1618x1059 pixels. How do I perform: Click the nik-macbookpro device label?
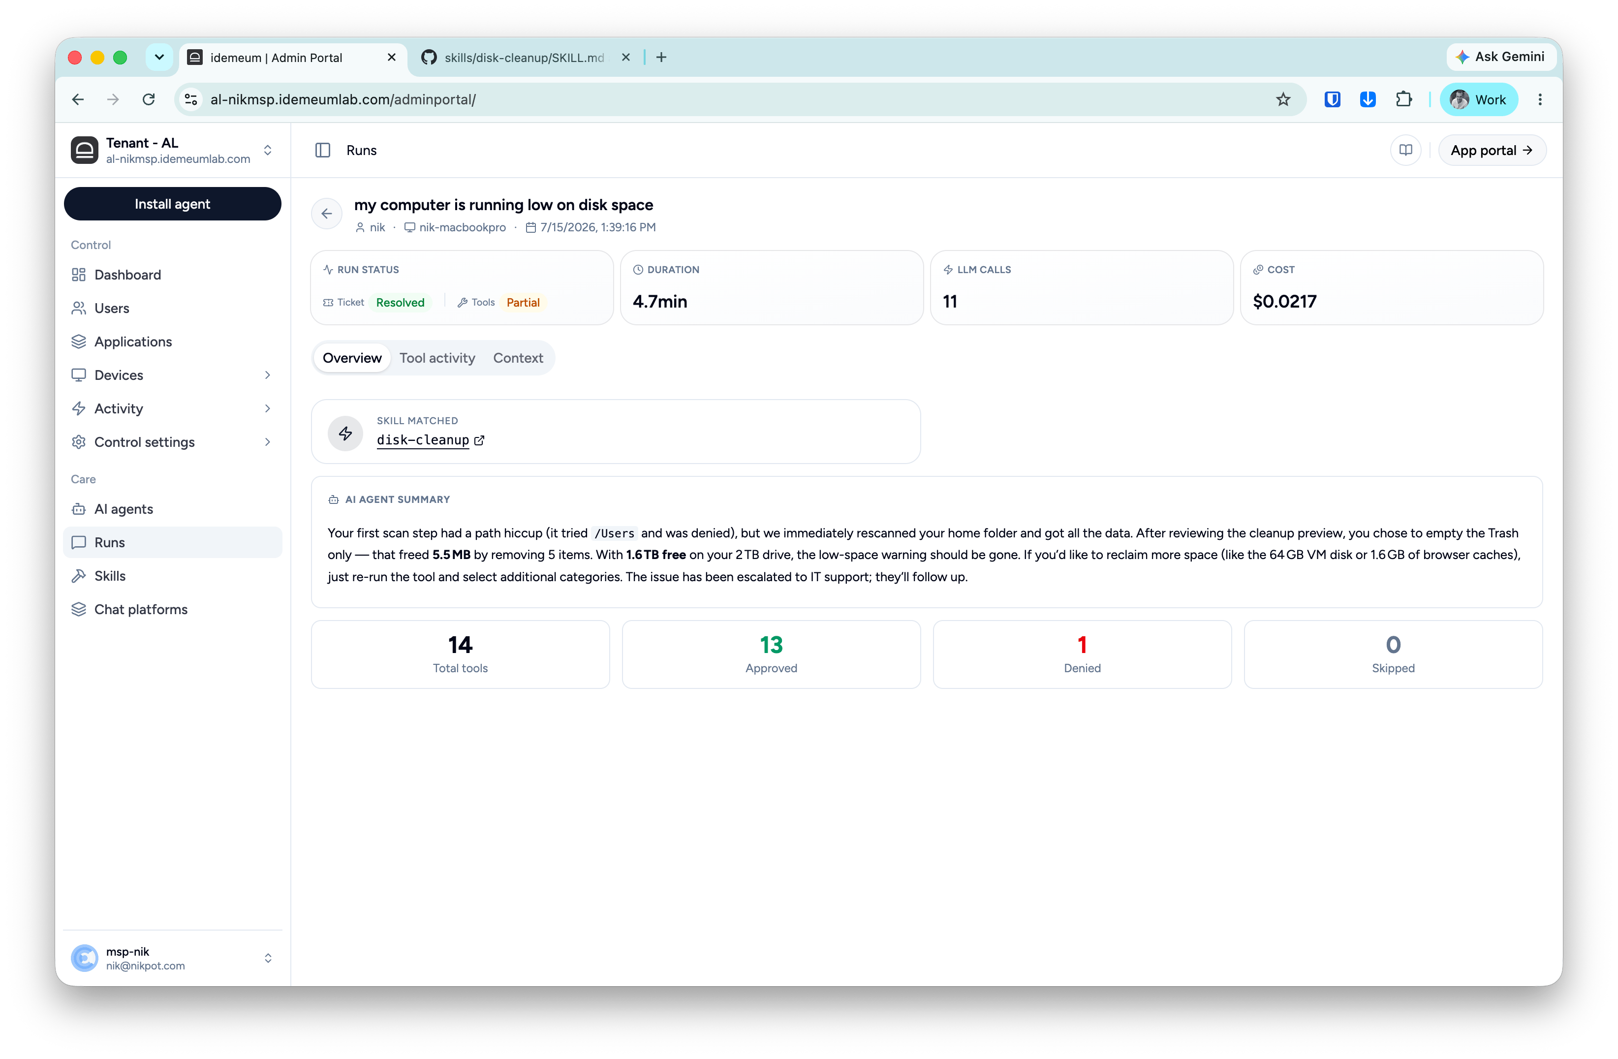click(x=462, y=227)
